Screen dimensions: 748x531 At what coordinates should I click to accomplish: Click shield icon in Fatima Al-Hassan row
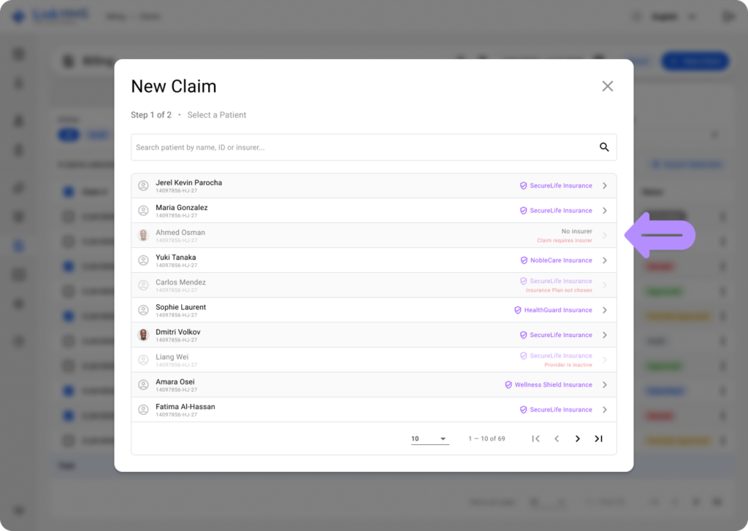pos(523,410)
